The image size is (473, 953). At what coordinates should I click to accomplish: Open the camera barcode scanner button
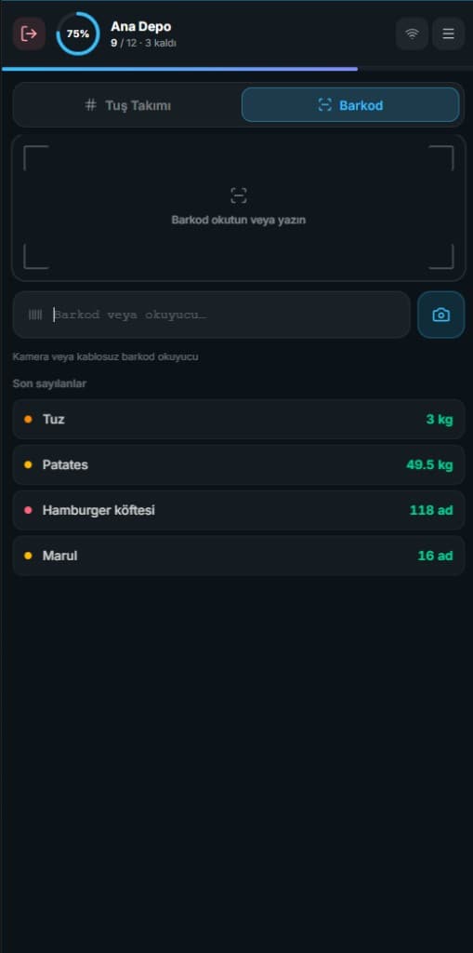(440, 315)
